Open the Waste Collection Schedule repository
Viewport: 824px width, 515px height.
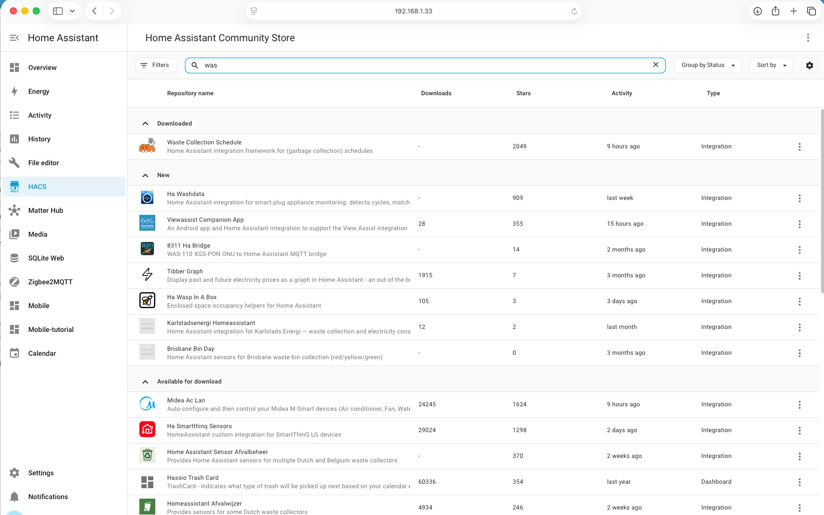[x=473, y=146]
